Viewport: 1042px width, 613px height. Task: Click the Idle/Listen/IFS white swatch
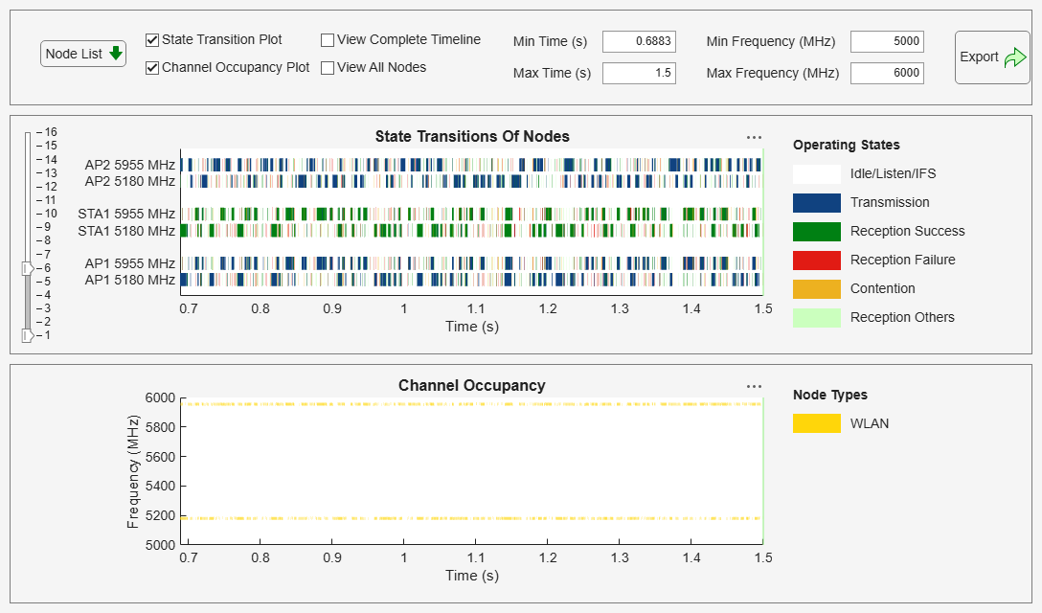point(817,174)
